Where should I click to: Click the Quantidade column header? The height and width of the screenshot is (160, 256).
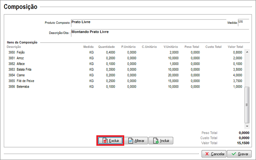click(x=106, y=47)
